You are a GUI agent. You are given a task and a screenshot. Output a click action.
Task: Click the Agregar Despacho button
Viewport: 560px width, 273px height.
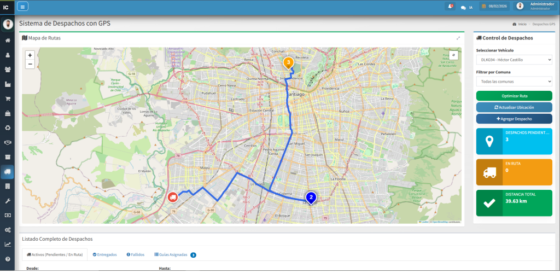pos(514,119)
